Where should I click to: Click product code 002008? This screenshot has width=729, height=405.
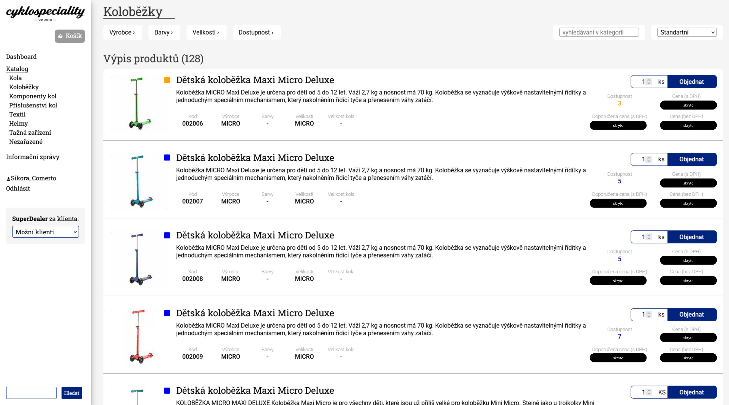click(x=192, y=279)
